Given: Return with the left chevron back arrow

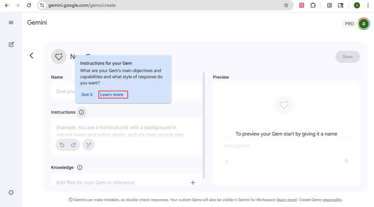Looking at the screenshot, I should pos(32,56).
